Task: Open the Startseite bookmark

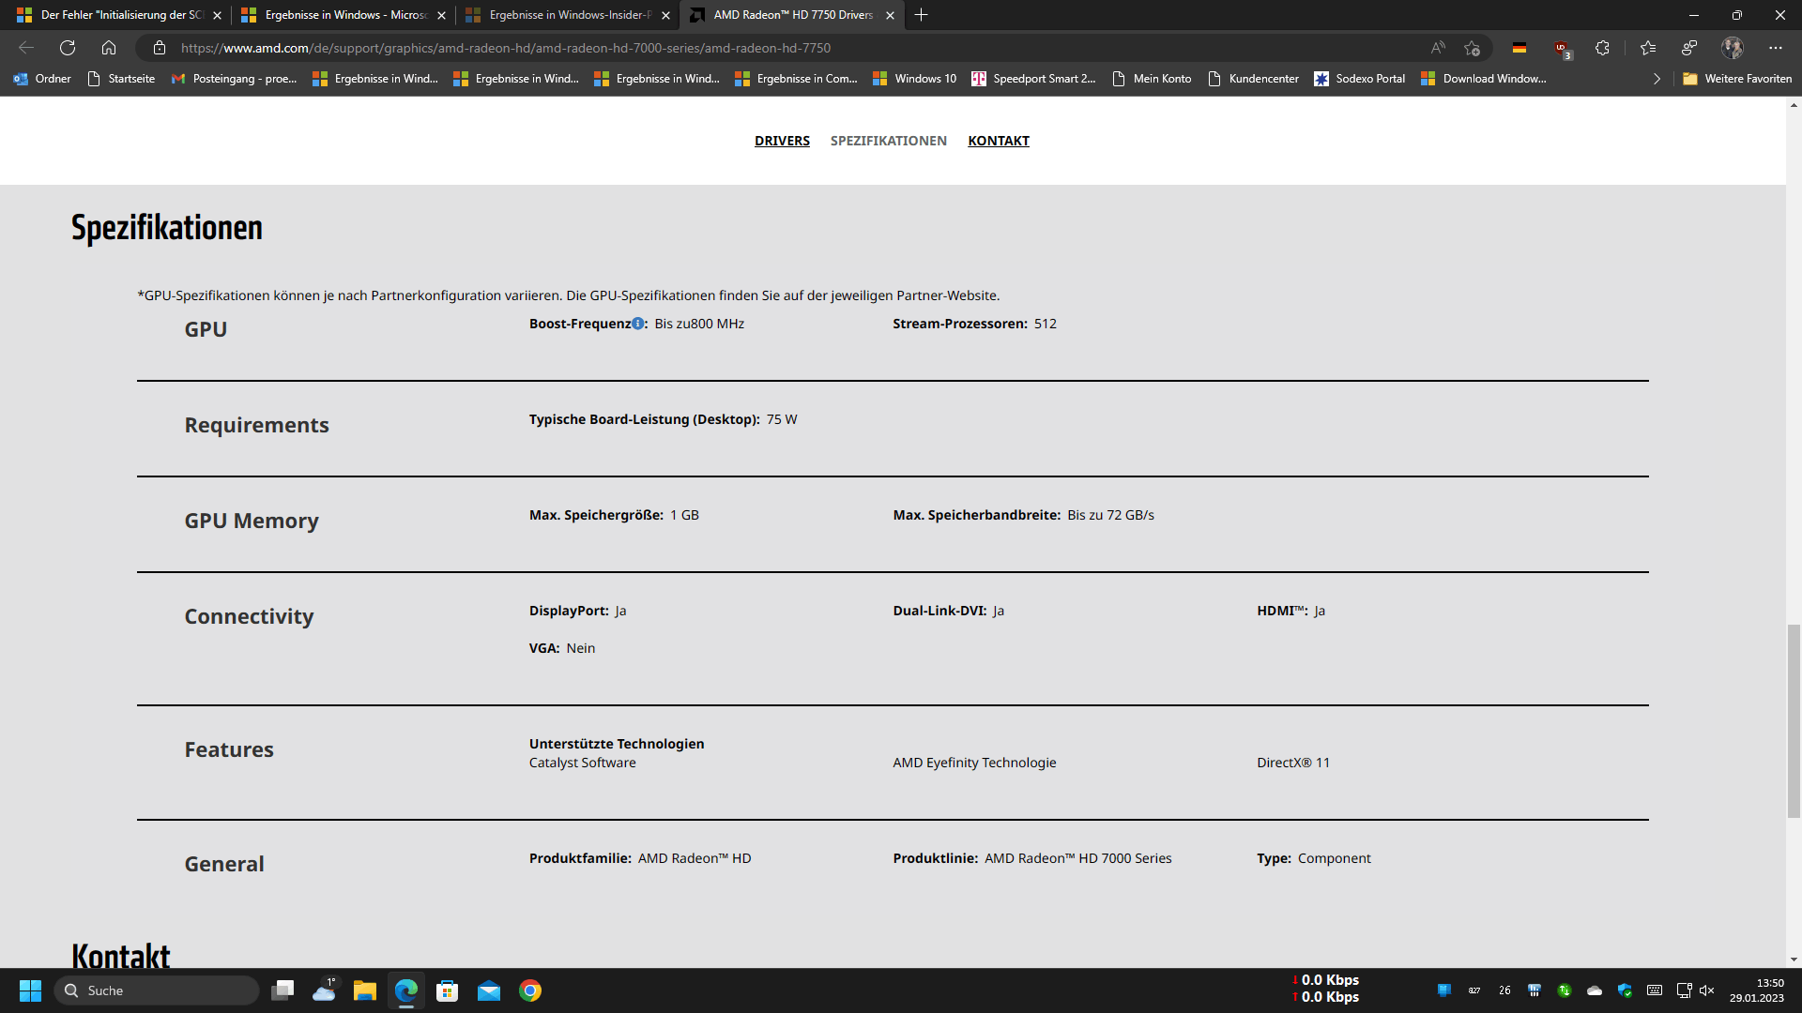Action: coord(120,79)
